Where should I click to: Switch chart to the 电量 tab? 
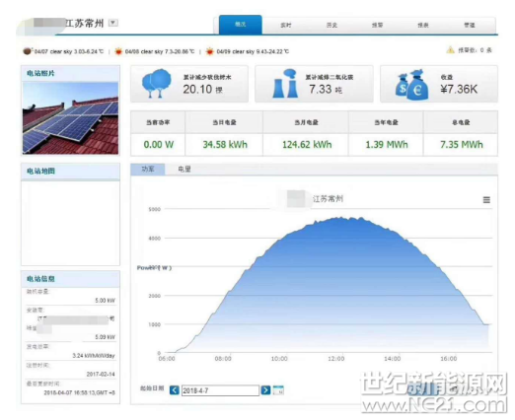coord(184,170)
